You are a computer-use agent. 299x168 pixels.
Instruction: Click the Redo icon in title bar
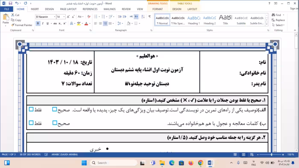click(x=26, y=3)
